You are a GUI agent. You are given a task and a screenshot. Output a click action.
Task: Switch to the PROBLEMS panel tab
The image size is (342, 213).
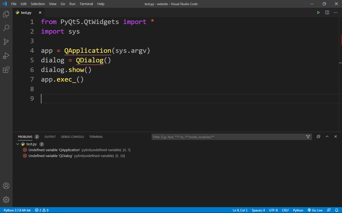pos(25,137)
